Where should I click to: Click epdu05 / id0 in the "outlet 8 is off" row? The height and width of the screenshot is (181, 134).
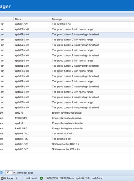coord(22,139)
